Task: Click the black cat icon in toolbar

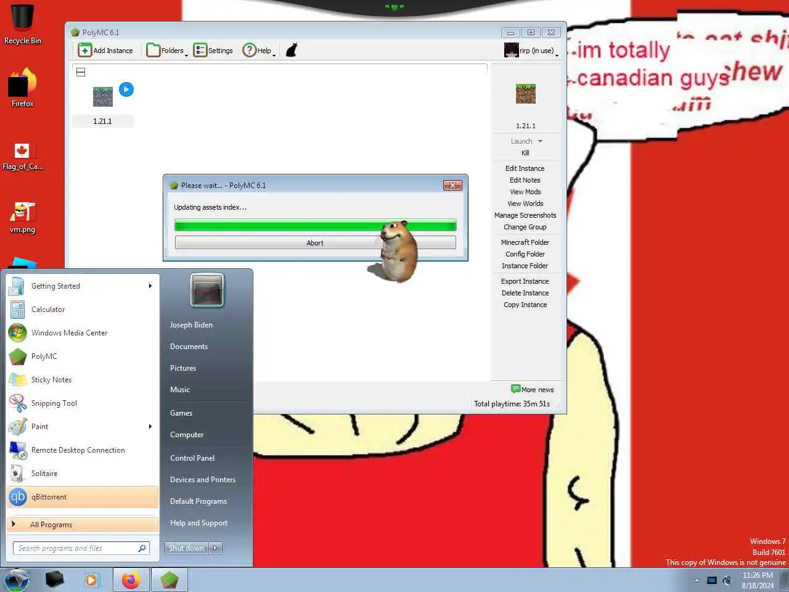Action: (x=292, y=50)
